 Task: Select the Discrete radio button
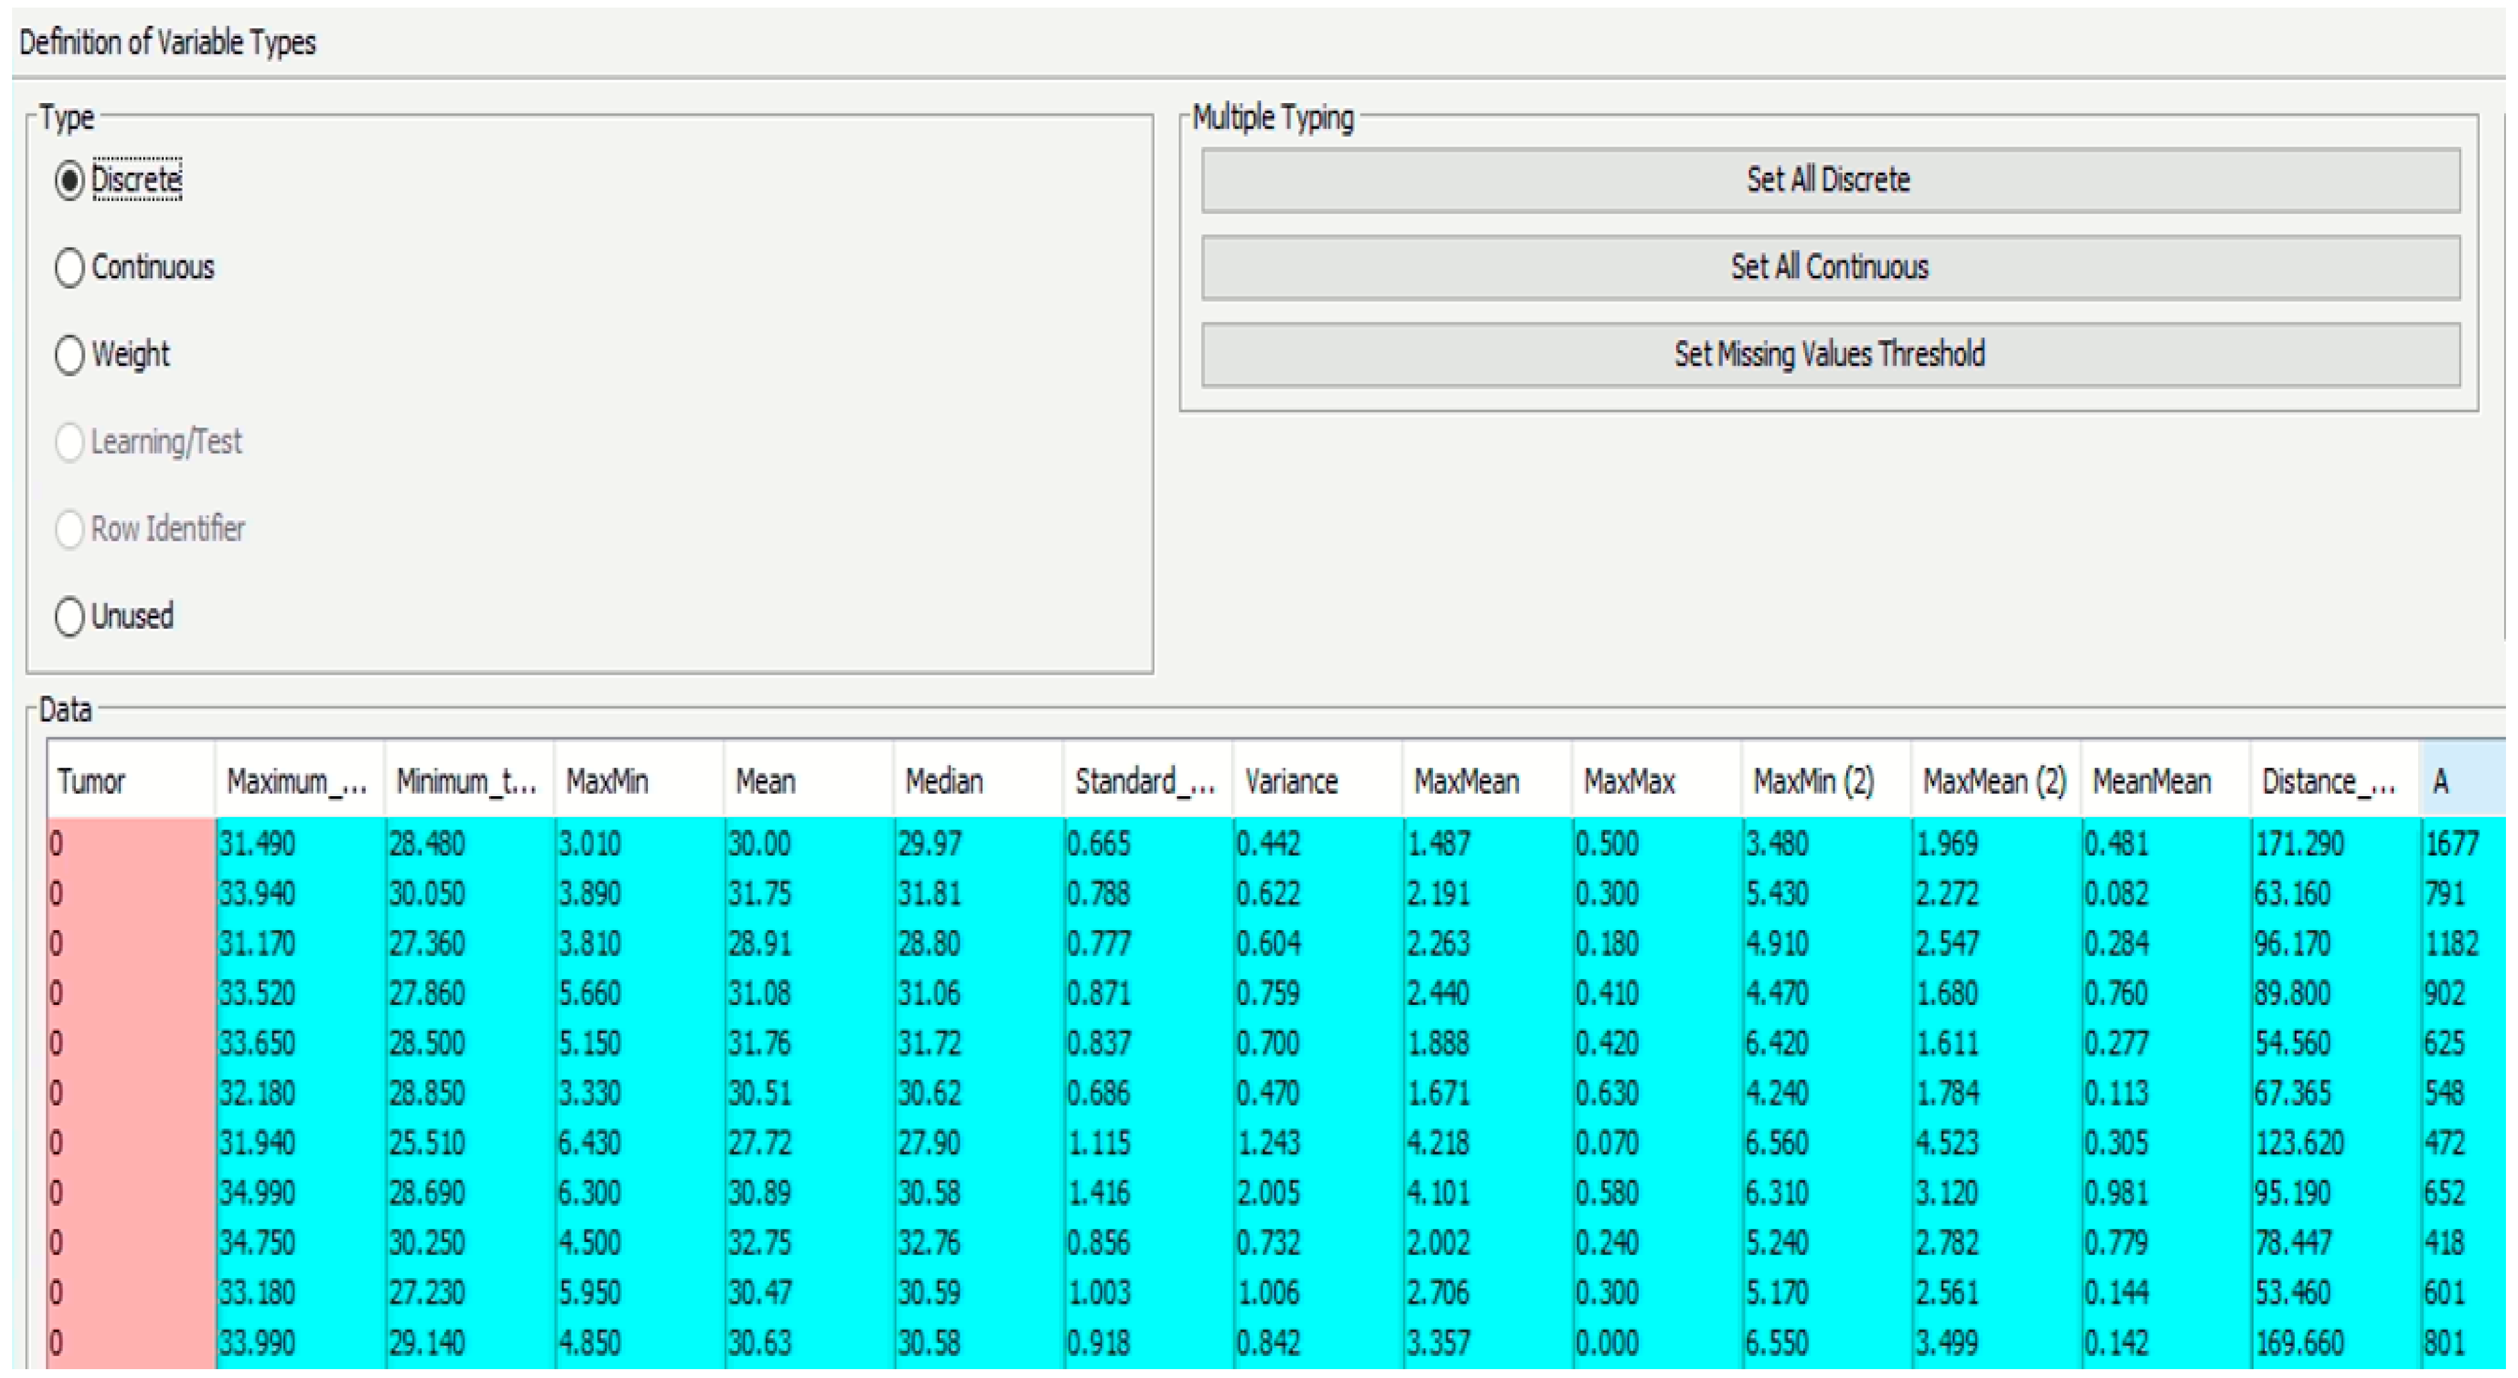[70, 181]
